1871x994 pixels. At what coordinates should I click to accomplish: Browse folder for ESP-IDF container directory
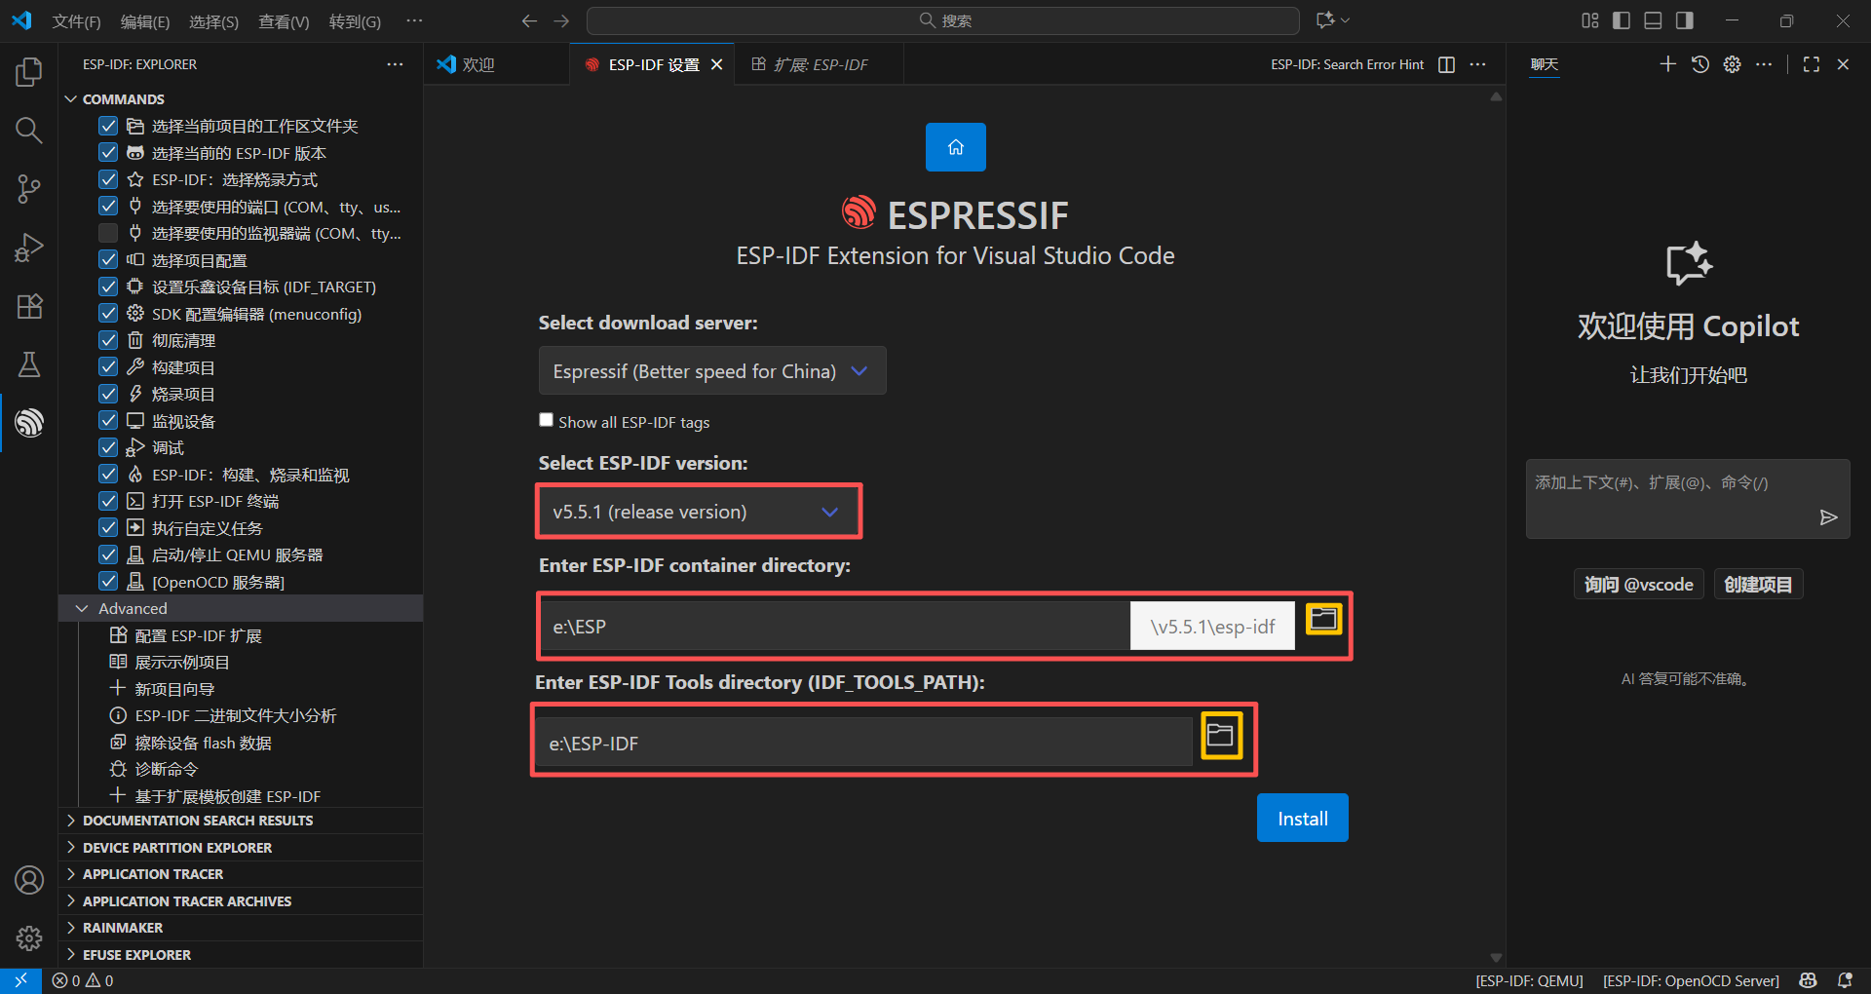pos(1323,619)
